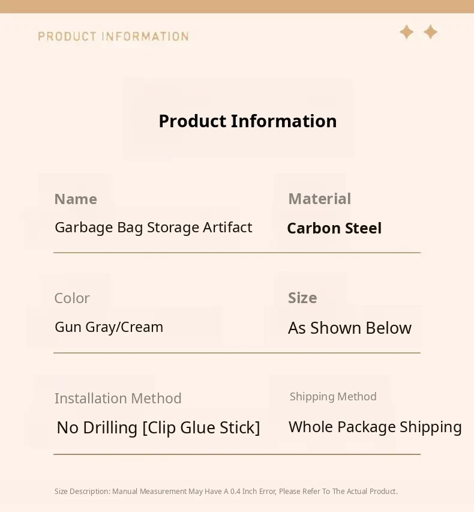Select the Garbage Bag Storage Artifact text
Image resolution: width=474 pixels, height=512 pixels.
click(x=154, y=227)
